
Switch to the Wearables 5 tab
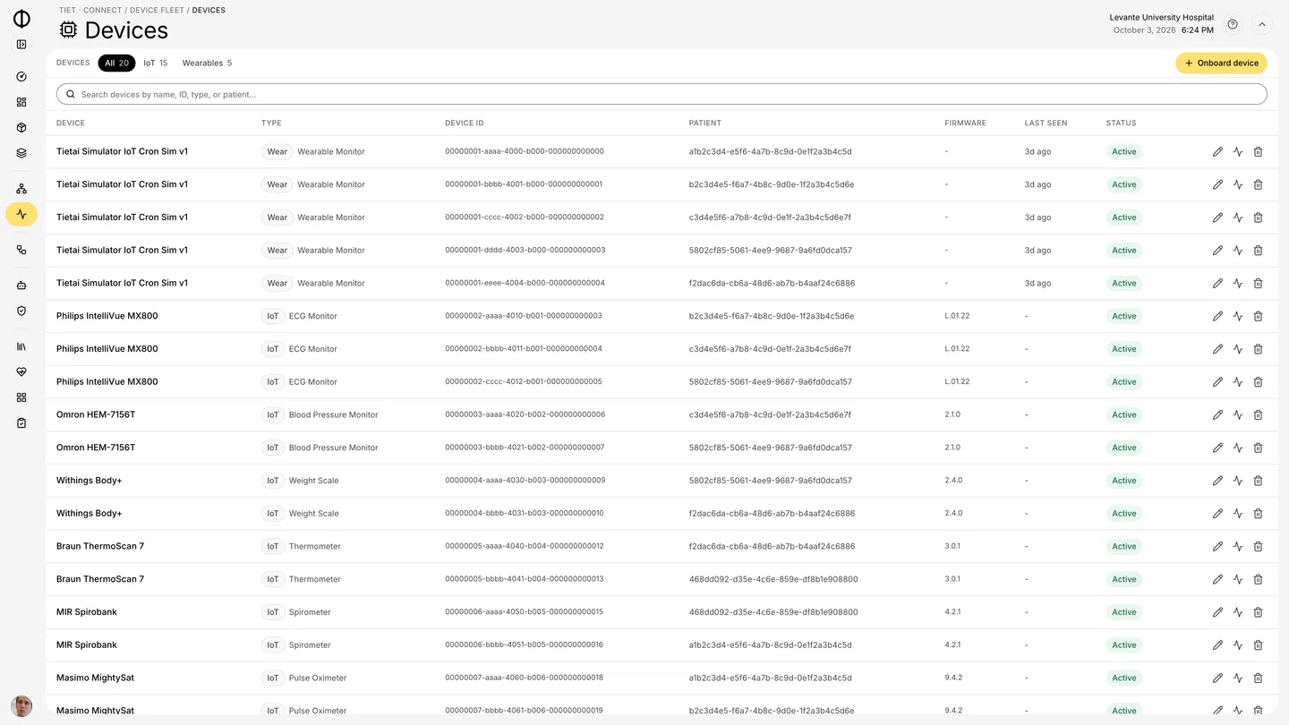pyautogui.click(x=207, y=63)
